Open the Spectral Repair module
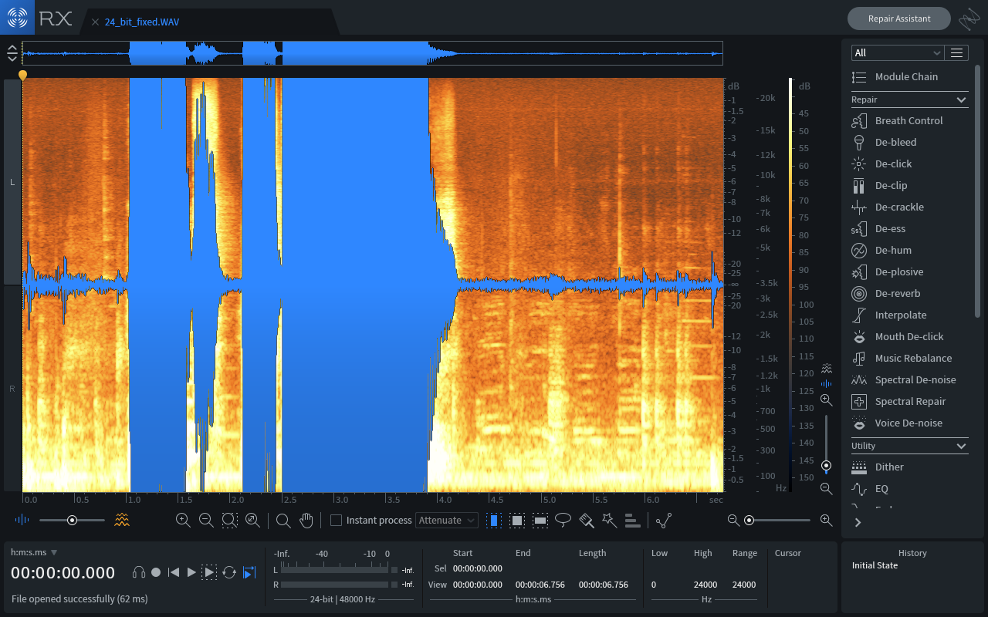 click(908, 401)
